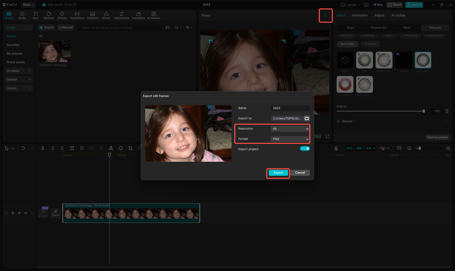Image resolution: width=455 pixels, height=271 pixels.
Task: Open the AI avatars panel
Action: (x=154, y=15)
